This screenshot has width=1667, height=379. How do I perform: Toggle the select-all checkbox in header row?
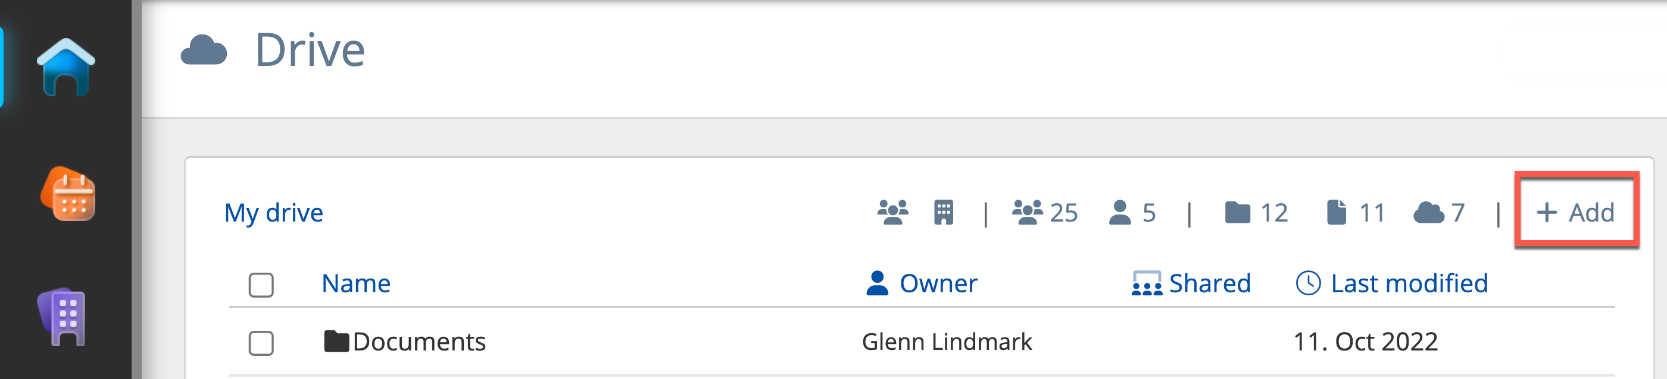[x=261, y=285]
